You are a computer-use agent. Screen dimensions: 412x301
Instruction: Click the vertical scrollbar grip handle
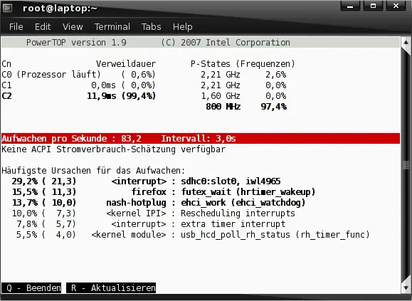406,165
